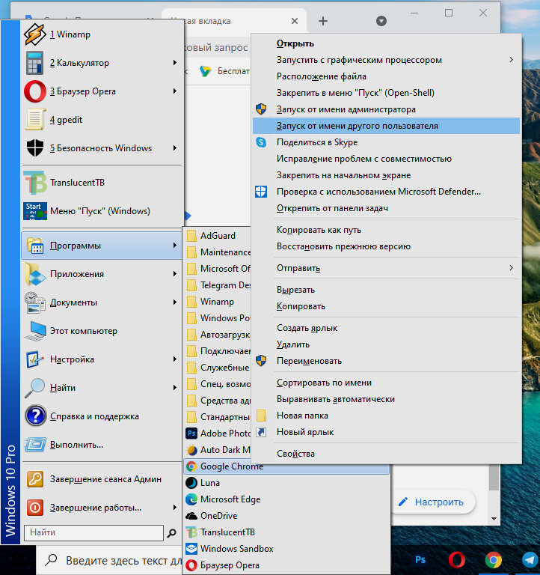The image size is (540, 575).
Task: Click the Найти magnifier icon in menu
Action: click(35, 388)
